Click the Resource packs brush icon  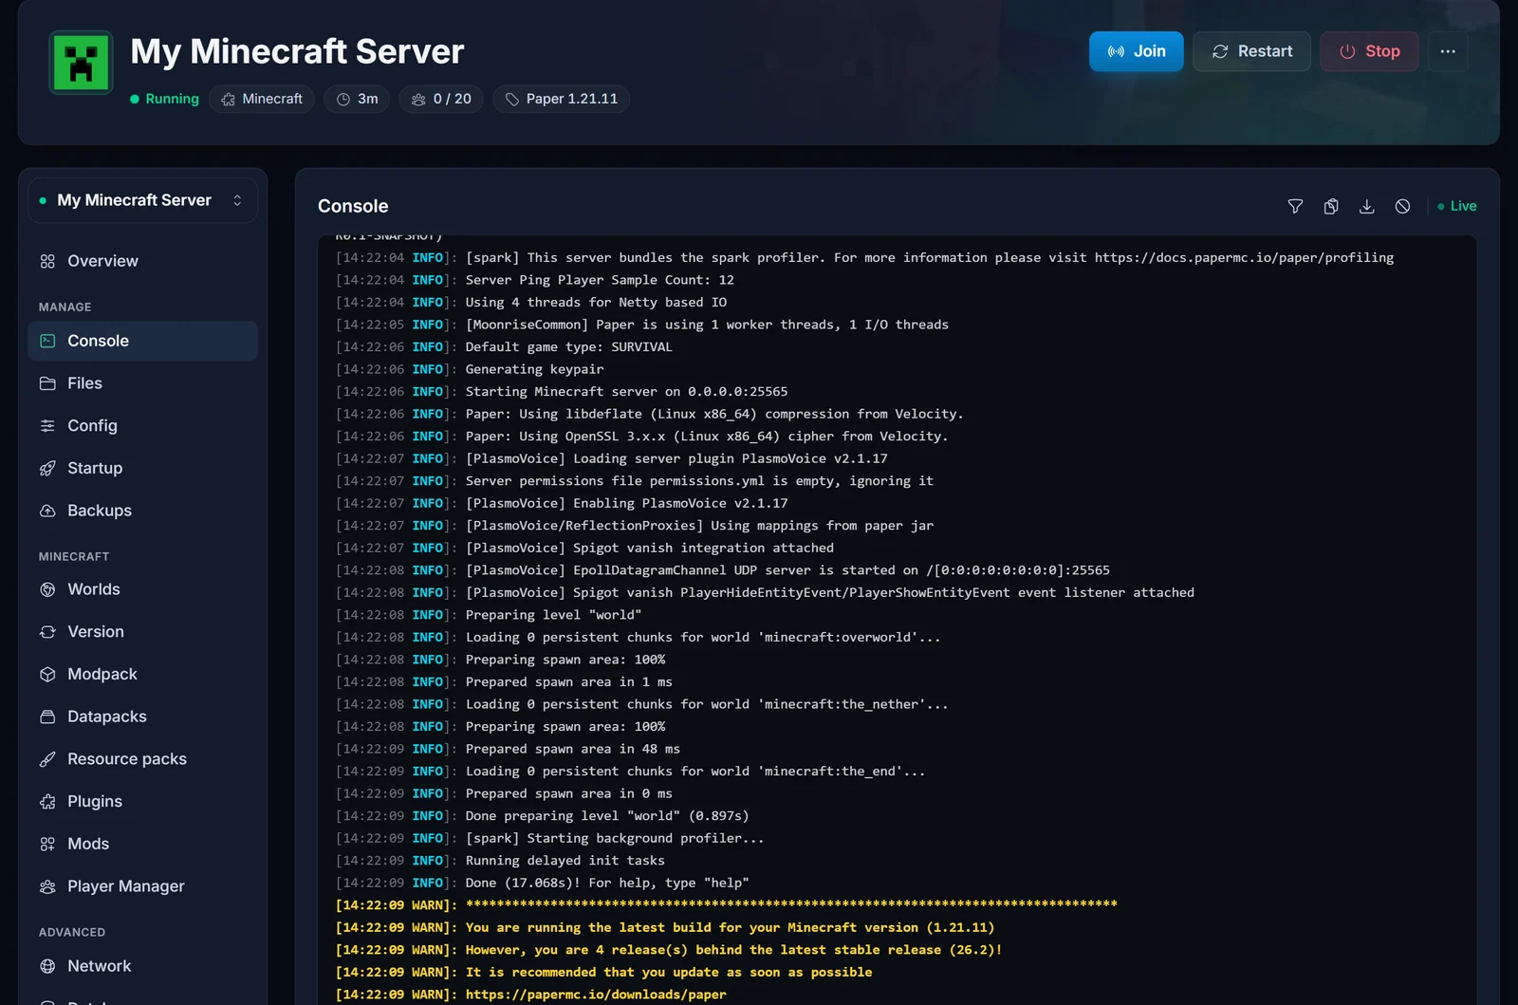[x=47, y=759]
